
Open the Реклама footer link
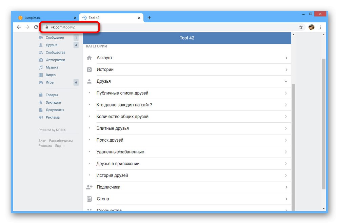(x=45, y=146)
